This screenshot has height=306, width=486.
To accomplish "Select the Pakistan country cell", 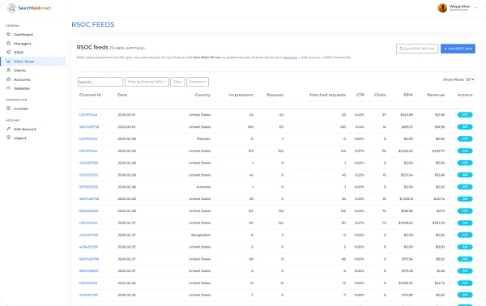I will 203,138.
